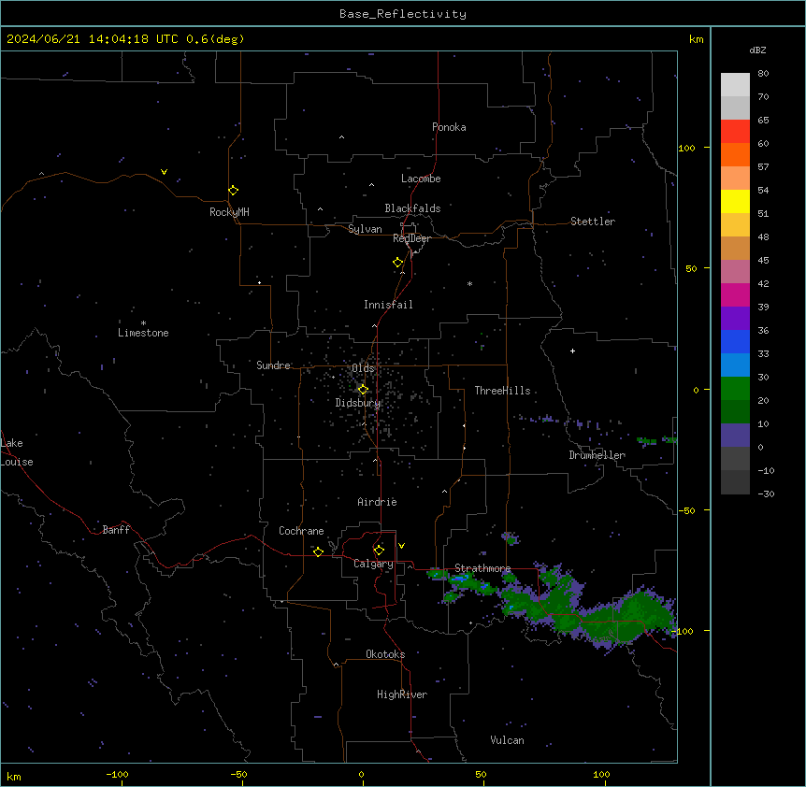Select the yellow V marker northwest of RockyMH
The height and width of the screenshot is (787, 806).
[x=164, y=172]
